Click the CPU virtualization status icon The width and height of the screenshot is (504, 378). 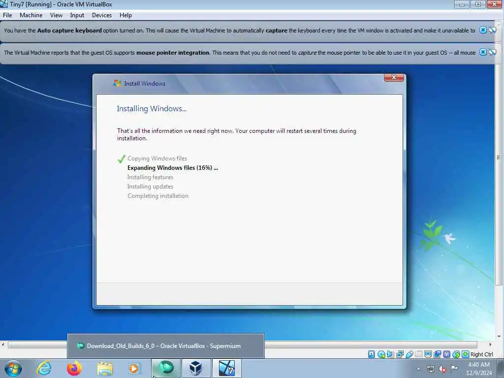pos(446,354)
